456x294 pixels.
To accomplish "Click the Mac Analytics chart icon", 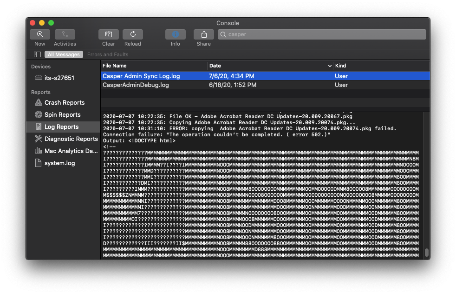I will (39, 151).
